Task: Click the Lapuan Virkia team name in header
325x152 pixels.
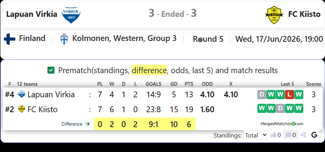Action: [x=32, y=14]
